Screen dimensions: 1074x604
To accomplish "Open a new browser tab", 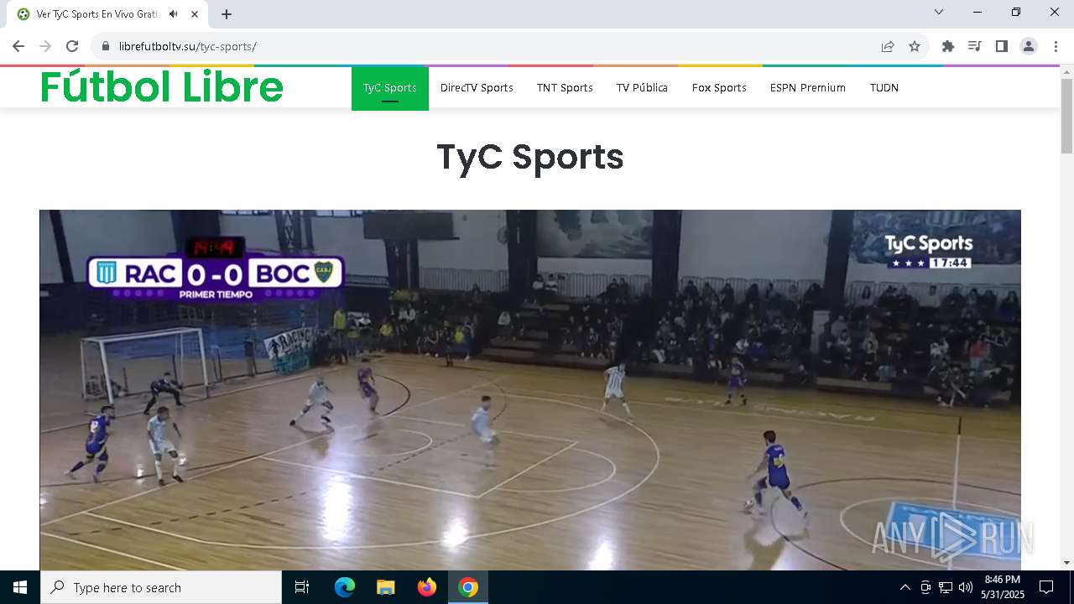I will coord(227,14).
